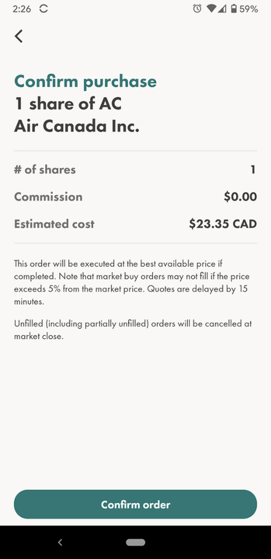Screen dimensions: 271x559
Task: Tap the Estimated cost label
Action: point(54,224)
